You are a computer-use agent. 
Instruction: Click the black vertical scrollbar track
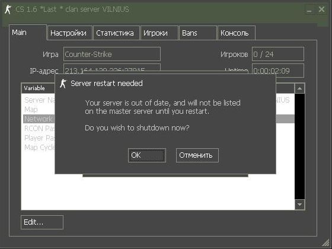(x=299, y=146)
